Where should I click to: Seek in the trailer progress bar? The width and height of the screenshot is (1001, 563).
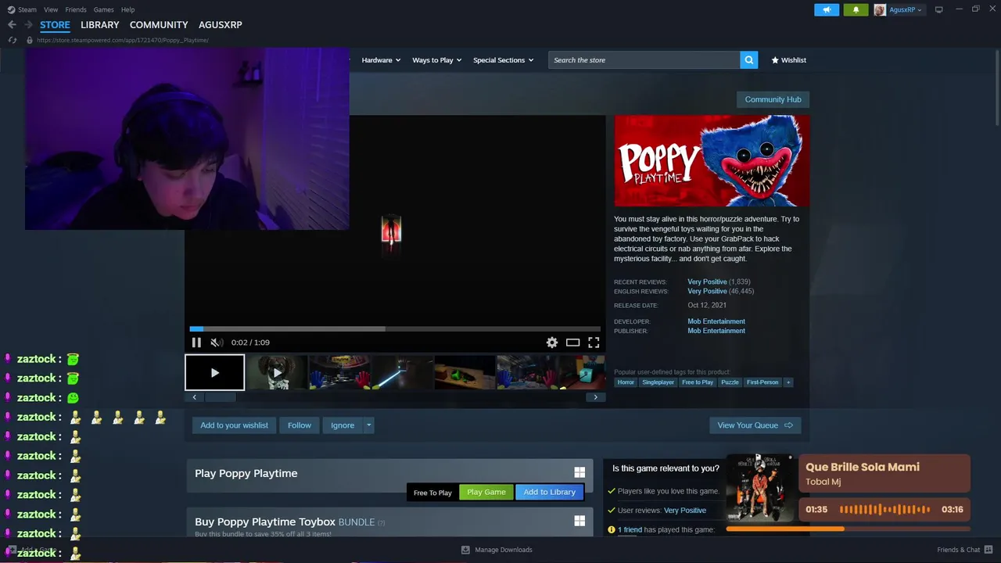395,329
